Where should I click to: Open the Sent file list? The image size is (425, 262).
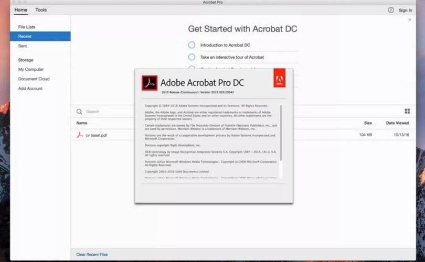click(23, 46)
